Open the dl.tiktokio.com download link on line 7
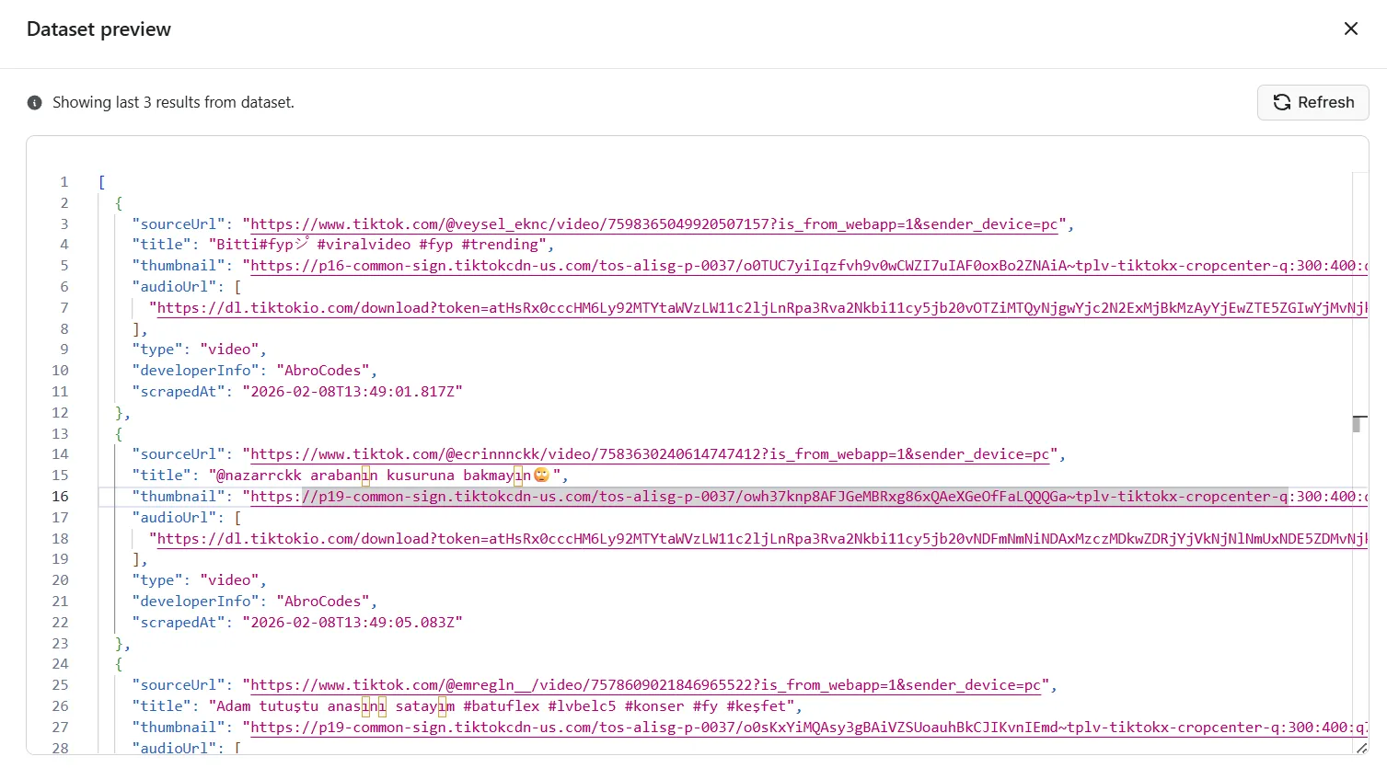 755,308
